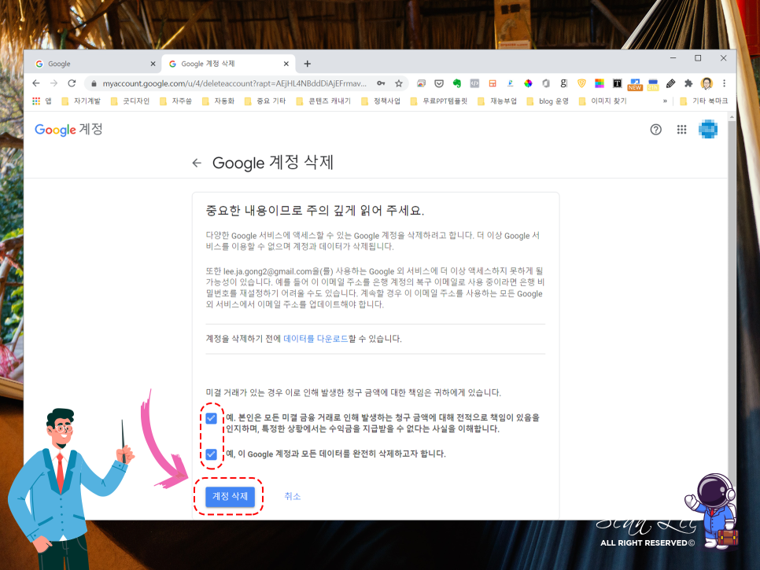Image resolution: width=760 pixels, height=570 pixels.
Task: Open Google account help question mark
Action: tap(656, 129)
